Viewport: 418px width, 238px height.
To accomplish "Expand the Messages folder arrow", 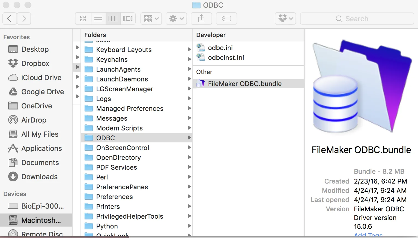I will [x=189, y=118].
